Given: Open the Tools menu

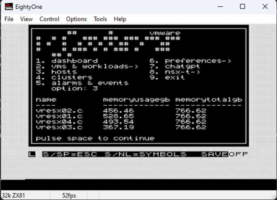Looking at the screenshot, I should [x=100, y=19].
